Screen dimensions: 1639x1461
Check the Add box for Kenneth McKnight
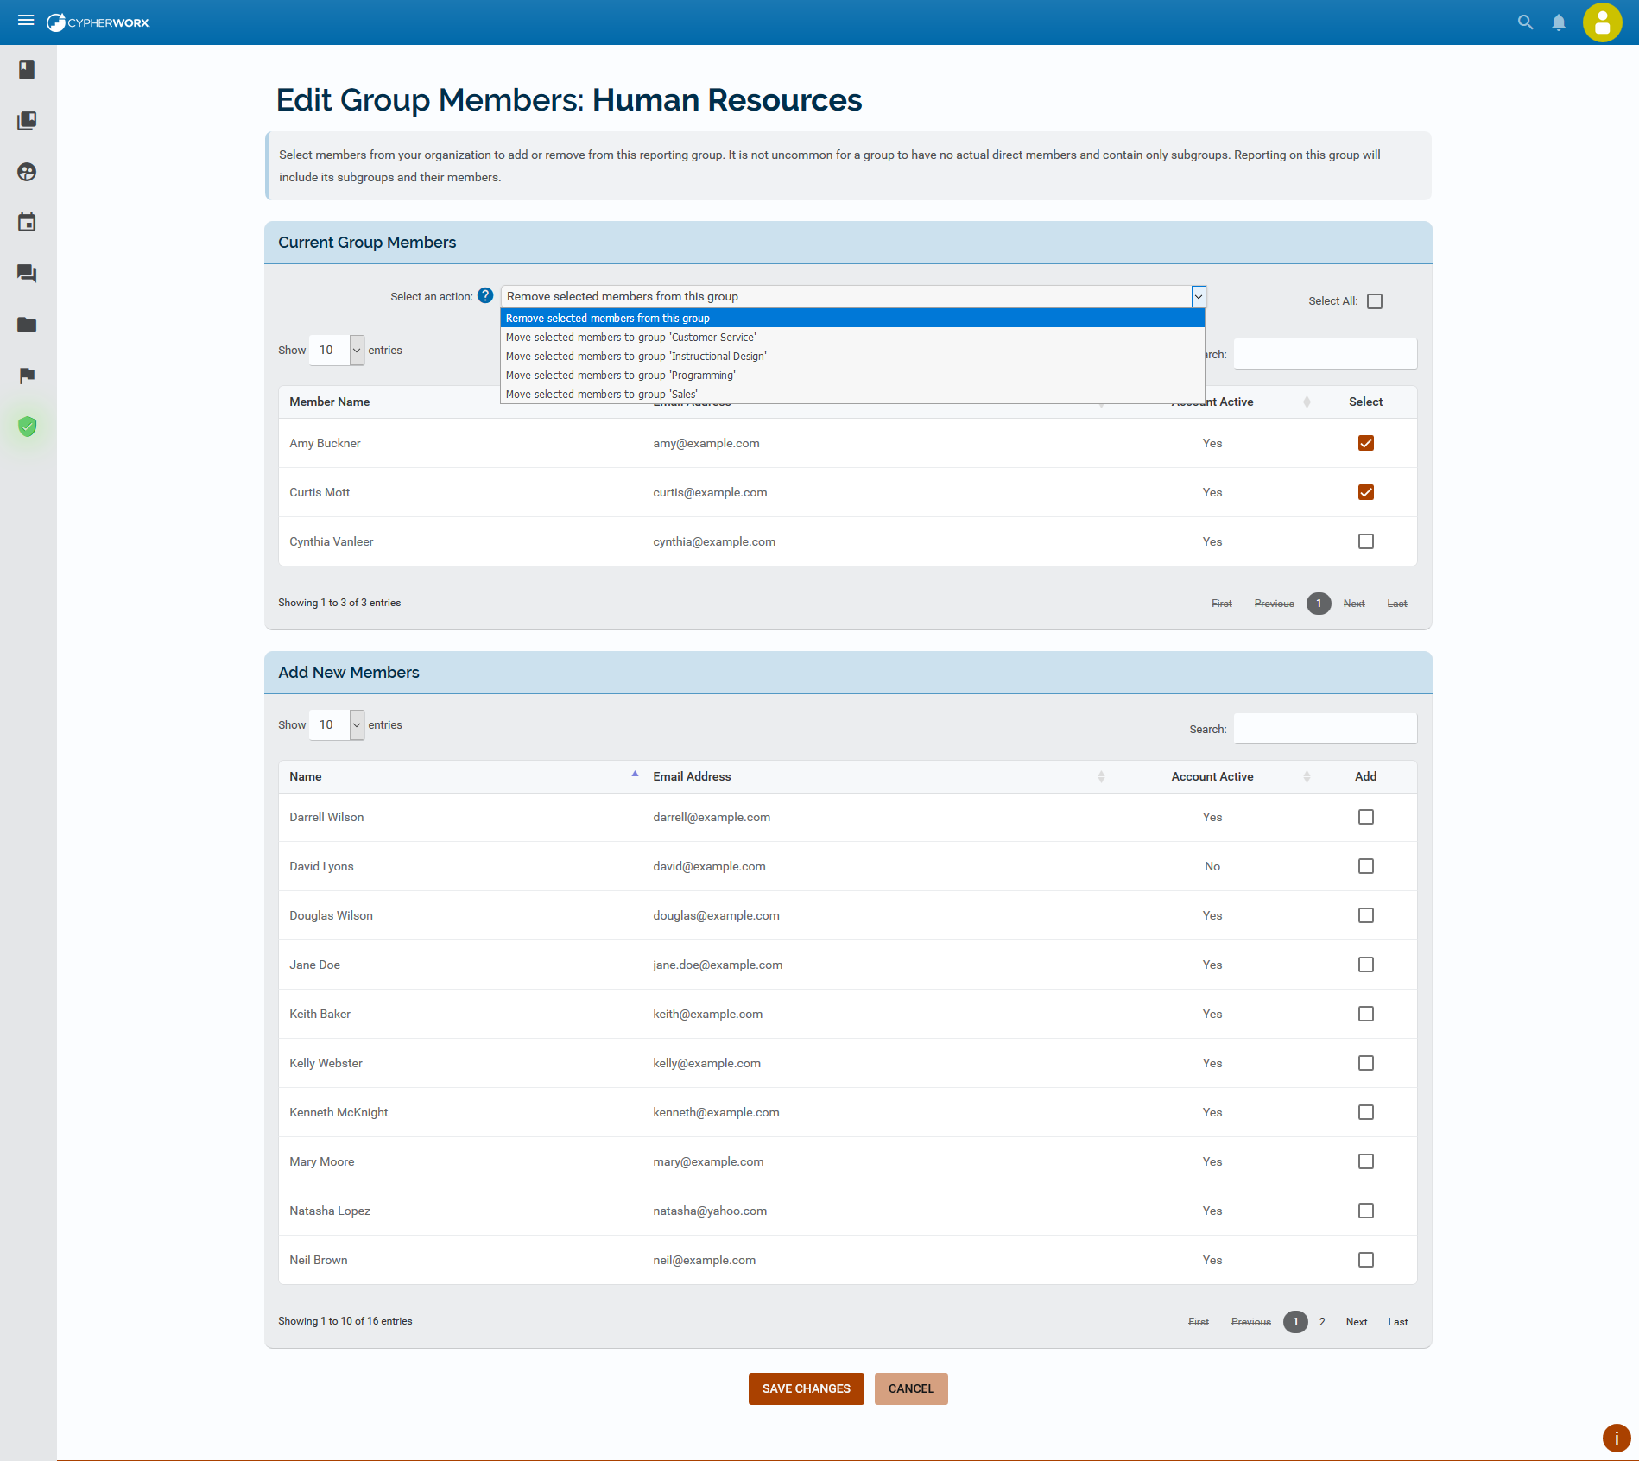(1366, 1112)
